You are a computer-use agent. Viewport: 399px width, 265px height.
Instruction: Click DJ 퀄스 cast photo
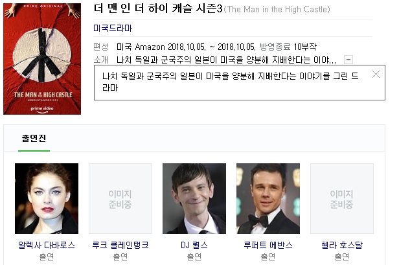click(194, 198)
